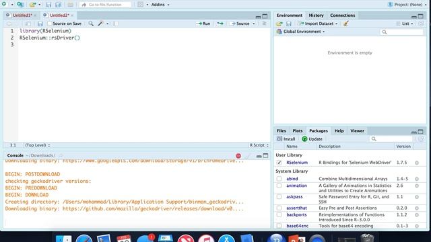Check the askpass package checkbox

pos(279,197)
